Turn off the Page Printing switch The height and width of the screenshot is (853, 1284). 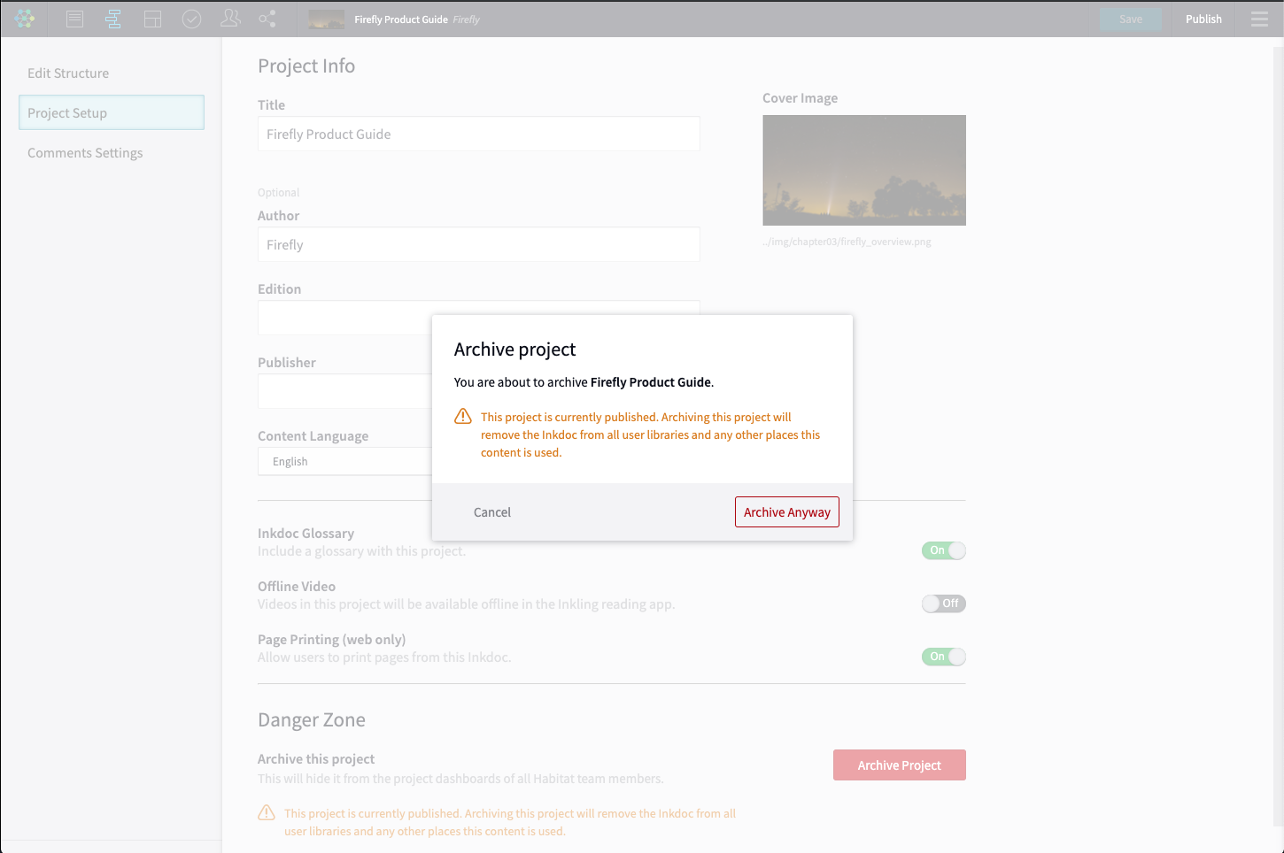[x=943, y=657]
